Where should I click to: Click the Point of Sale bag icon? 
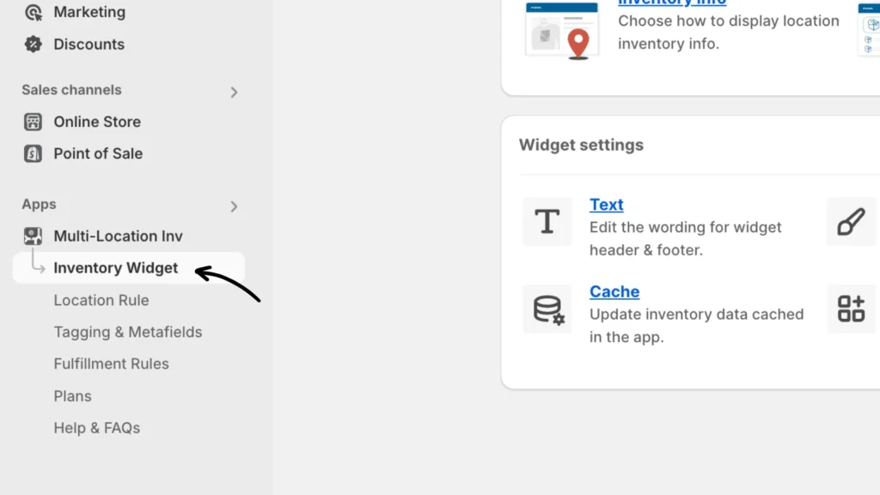coord(34,154)
